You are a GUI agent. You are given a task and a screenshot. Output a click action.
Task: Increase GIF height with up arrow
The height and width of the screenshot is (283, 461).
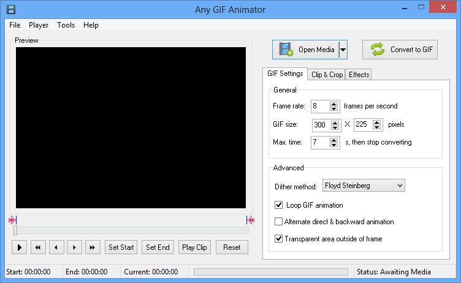click(x=376, y=122)
